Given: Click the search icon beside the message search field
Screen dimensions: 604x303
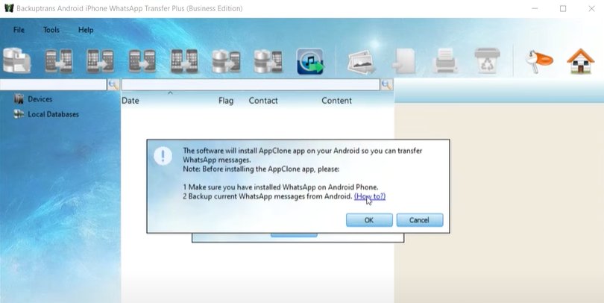Looking at the screenshot, I should (386, 85).
